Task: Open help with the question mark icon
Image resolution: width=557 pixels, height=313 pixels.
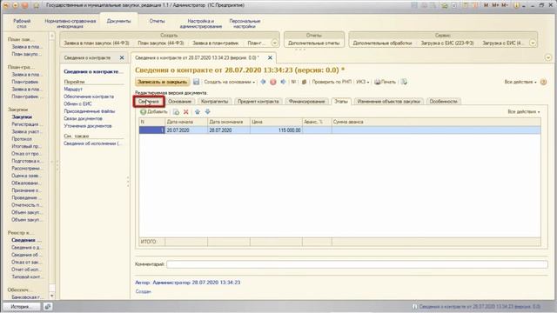Action: tap(543, 82)
